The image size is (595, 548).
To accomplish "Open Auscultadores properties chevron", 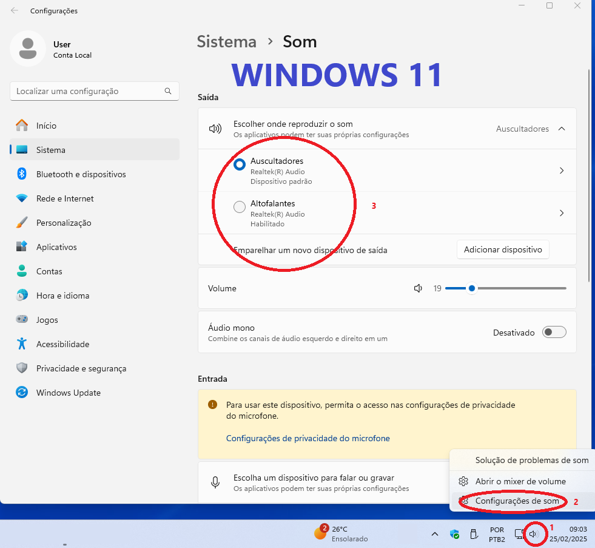I will (562, 171).
